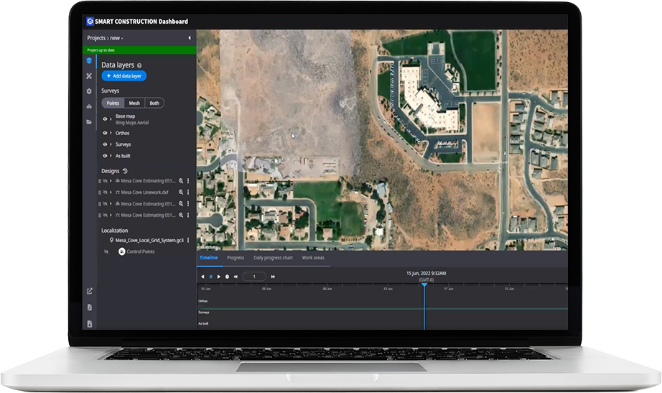Click the 'Project up to date' status bar
Screen dimensions: 662x393
140,50
